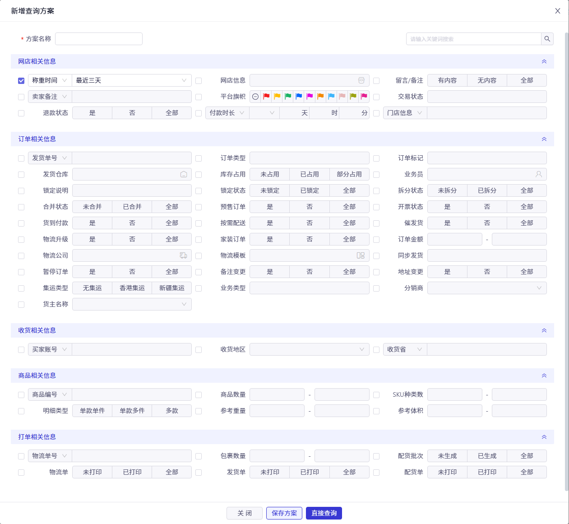Collapse the 打单相关信息 section

point(544,437)
